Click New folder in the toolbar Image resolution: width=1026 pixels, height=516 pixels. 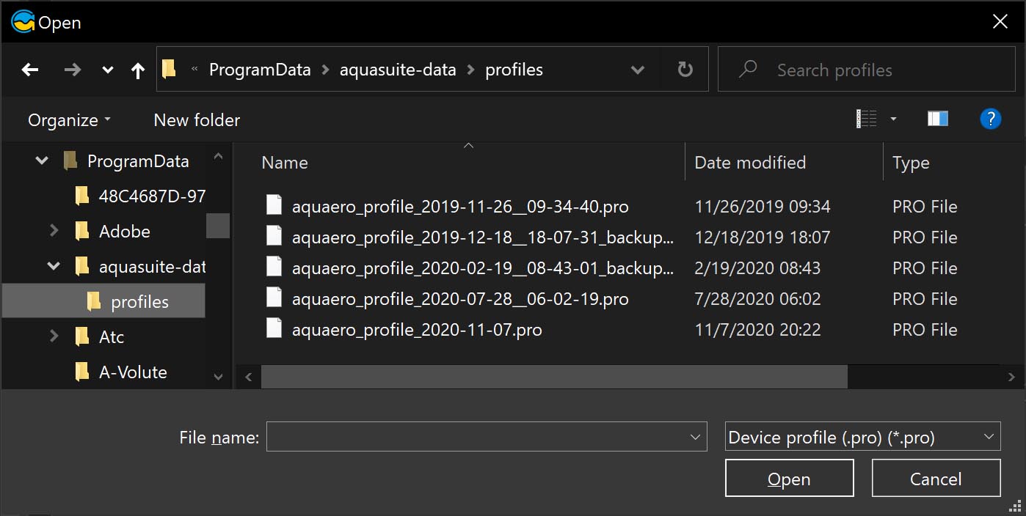pos(197,120)
